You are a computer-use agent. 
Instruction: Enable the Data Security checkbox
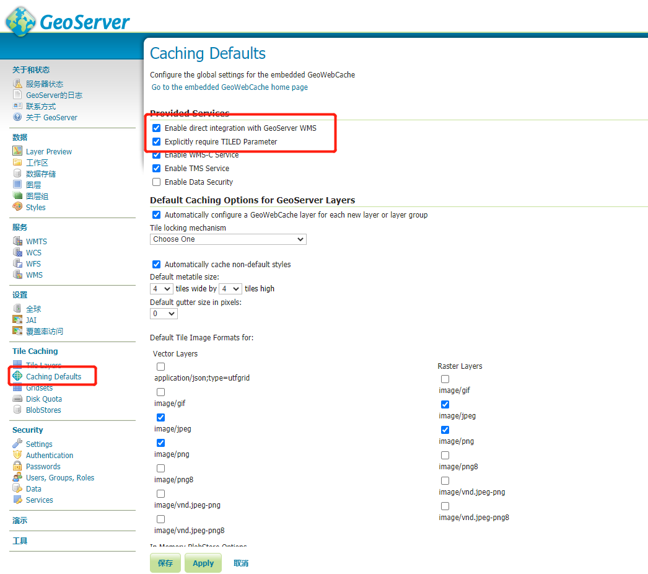click(x=156, y=182)
